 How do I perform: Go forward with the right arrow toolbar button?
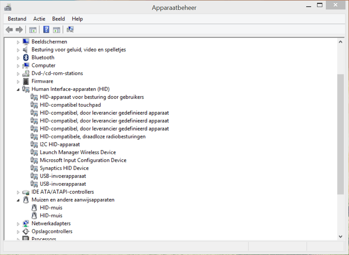(x=19, y=30)
